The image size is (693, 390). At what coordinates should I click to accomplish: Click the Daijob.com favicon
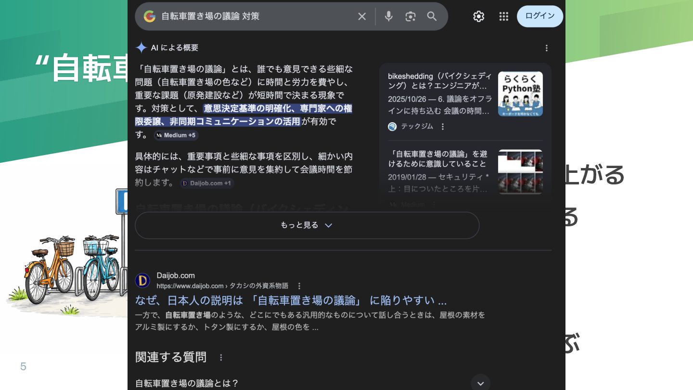click(x=142, y=281)
